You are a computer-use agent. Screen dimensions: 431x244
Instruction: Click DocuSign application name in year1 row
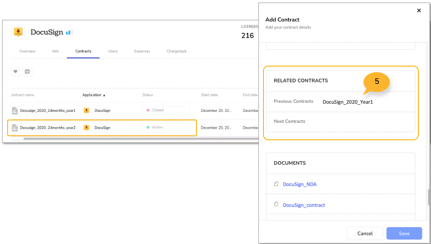tap(103, 111)
